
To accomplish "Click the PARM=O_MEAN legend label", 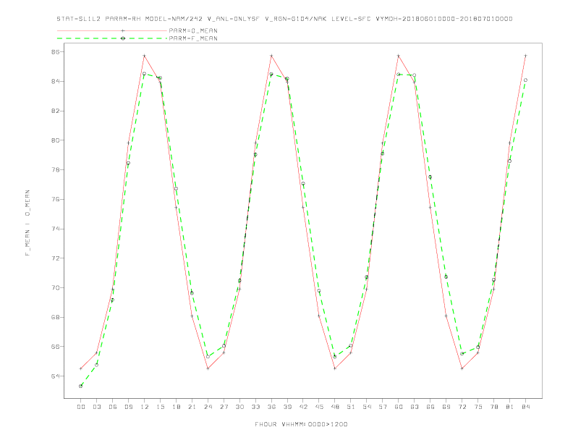I will pos(193,30).
